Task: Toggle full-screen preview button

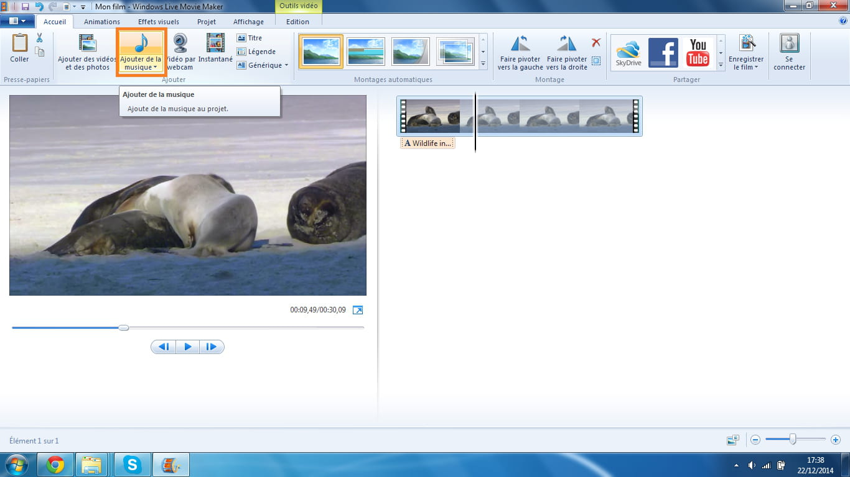Action: click(x=358, y=310)
